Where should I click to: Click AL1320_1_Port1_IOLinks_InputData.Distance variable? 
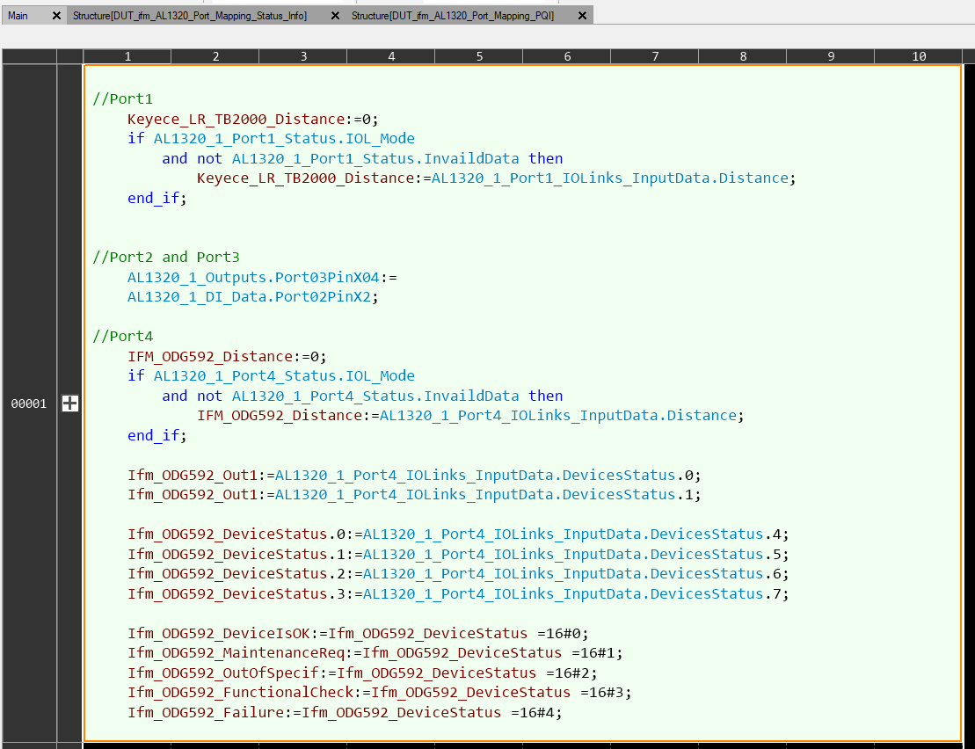610,178
